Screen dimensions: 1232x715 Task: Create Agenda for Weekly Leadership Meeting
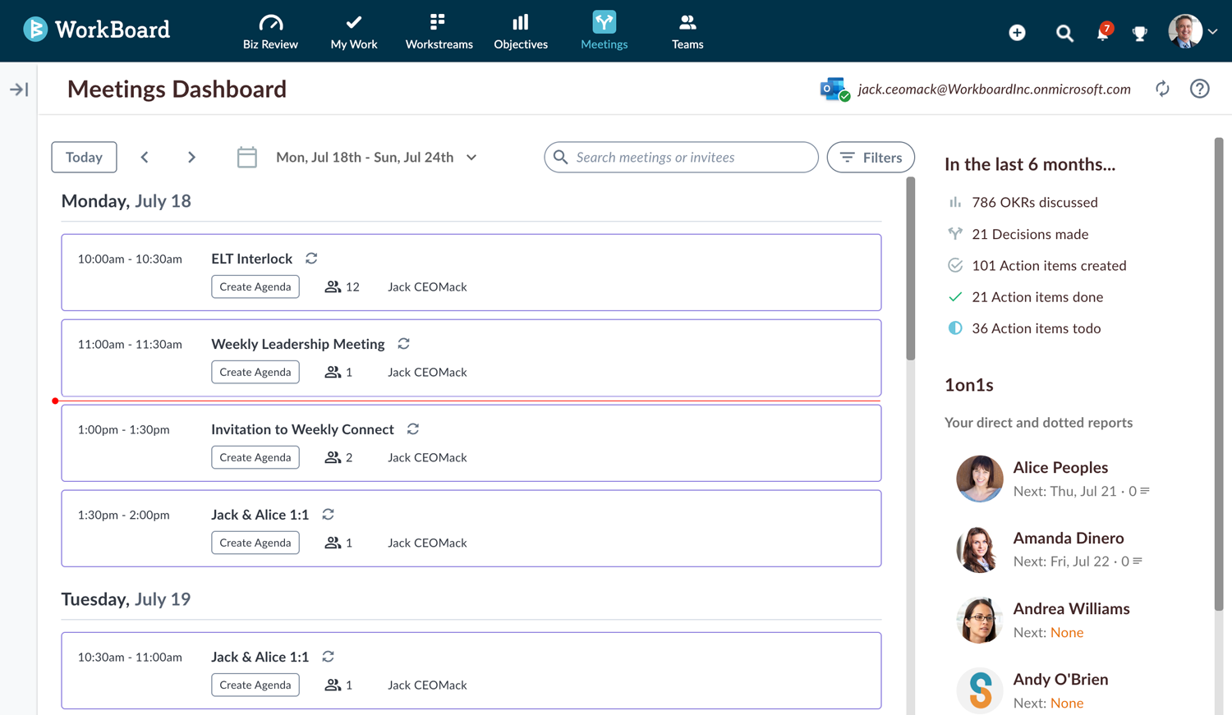pos(255,372)
